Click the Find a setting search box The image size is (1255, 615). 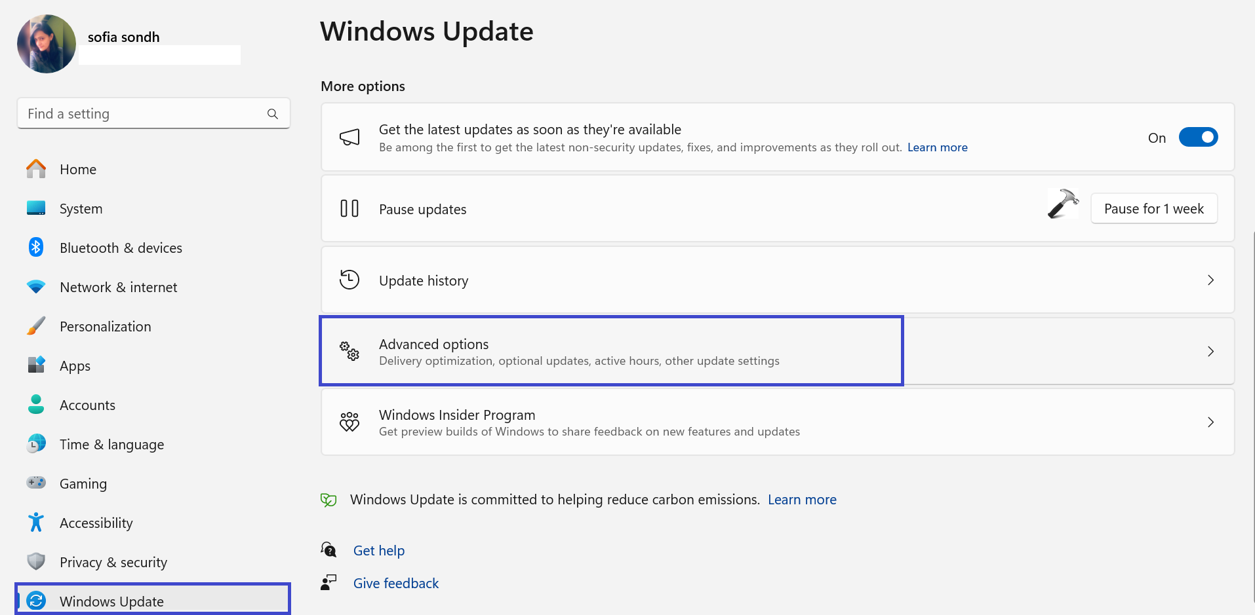pyautogui.click(x=144, y=114)
